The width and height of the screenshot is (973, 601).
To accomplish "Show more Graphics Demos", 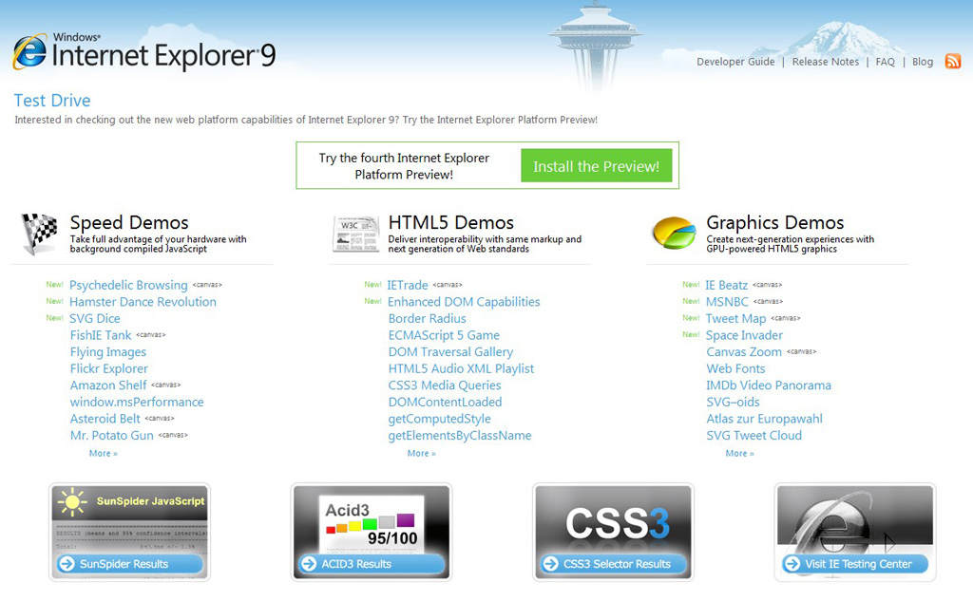I will pyautogui.click(x=739, y=454).
